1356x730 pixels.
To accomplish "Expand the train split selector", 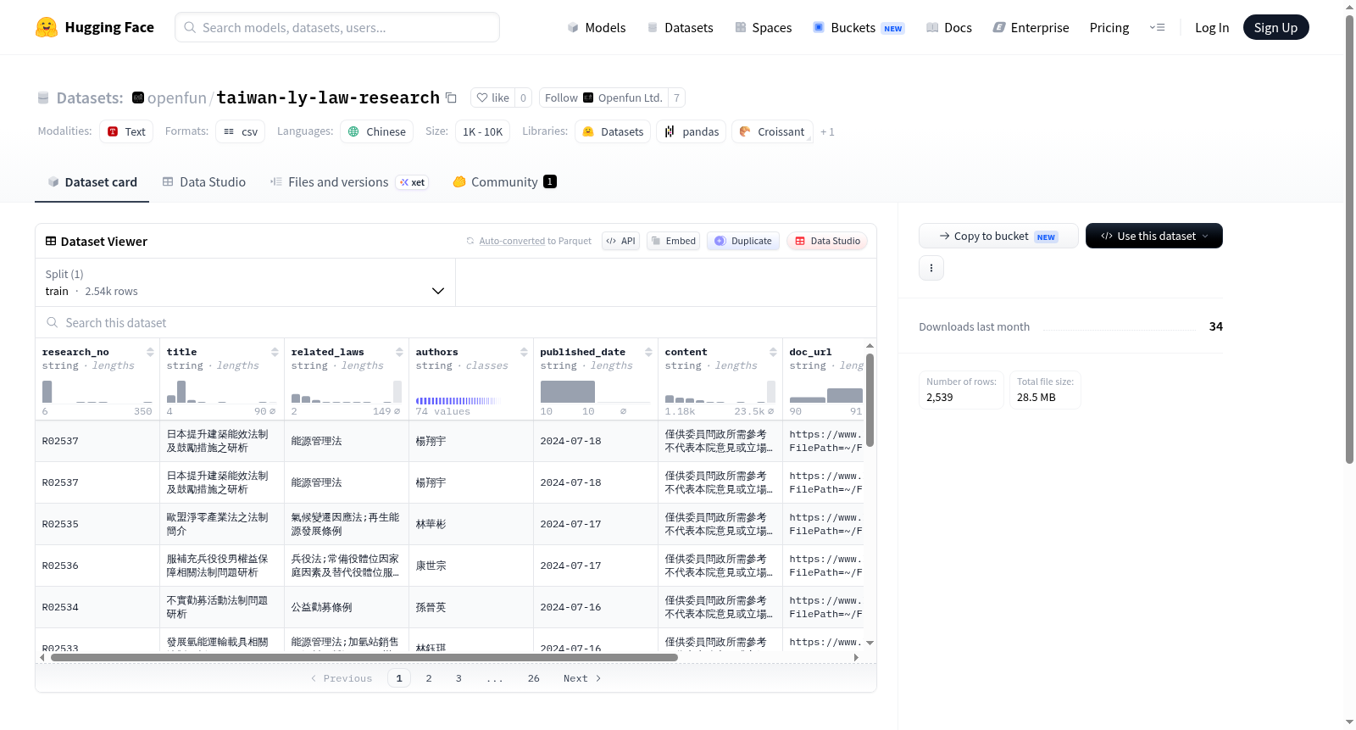I will tap(245, 282).
